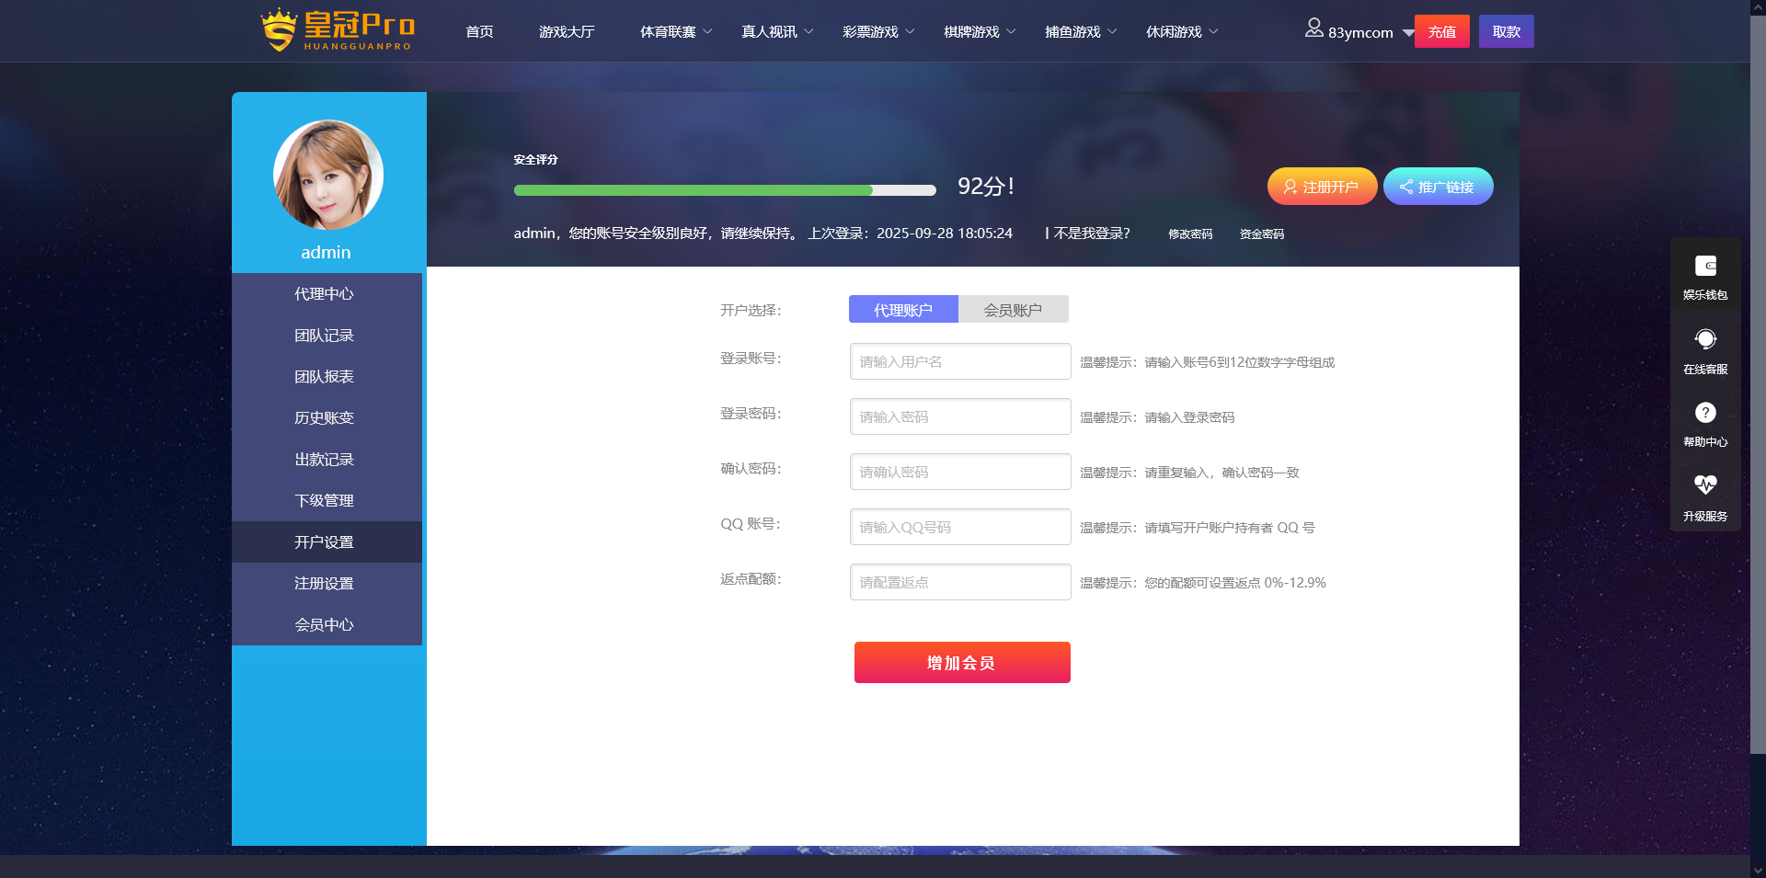Open the 83ymcom account dropdown arrow
Image resolution: width=1766 pixels, height=878 pixels.
1407,33
